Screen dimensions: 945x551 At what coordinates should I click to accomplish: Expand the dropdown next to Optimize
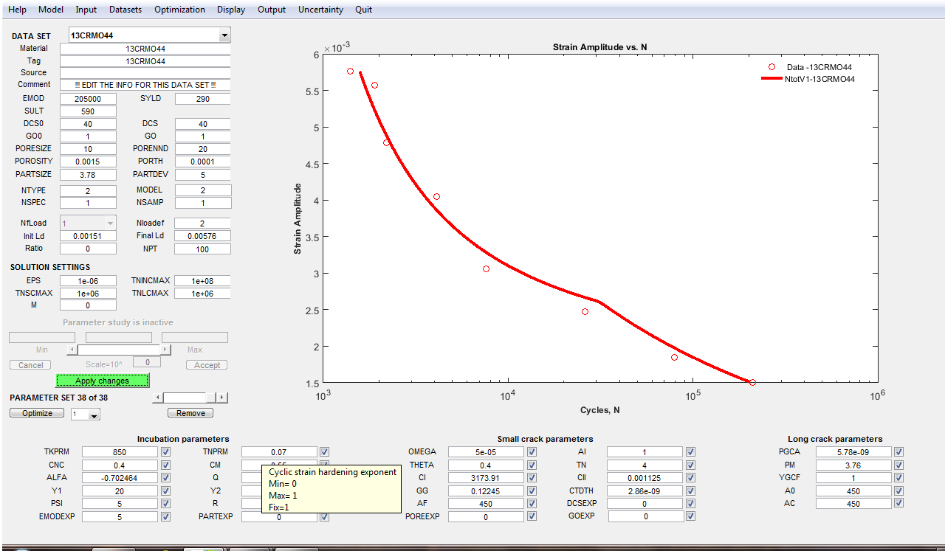pyautogui.click(x=94, y=415)
